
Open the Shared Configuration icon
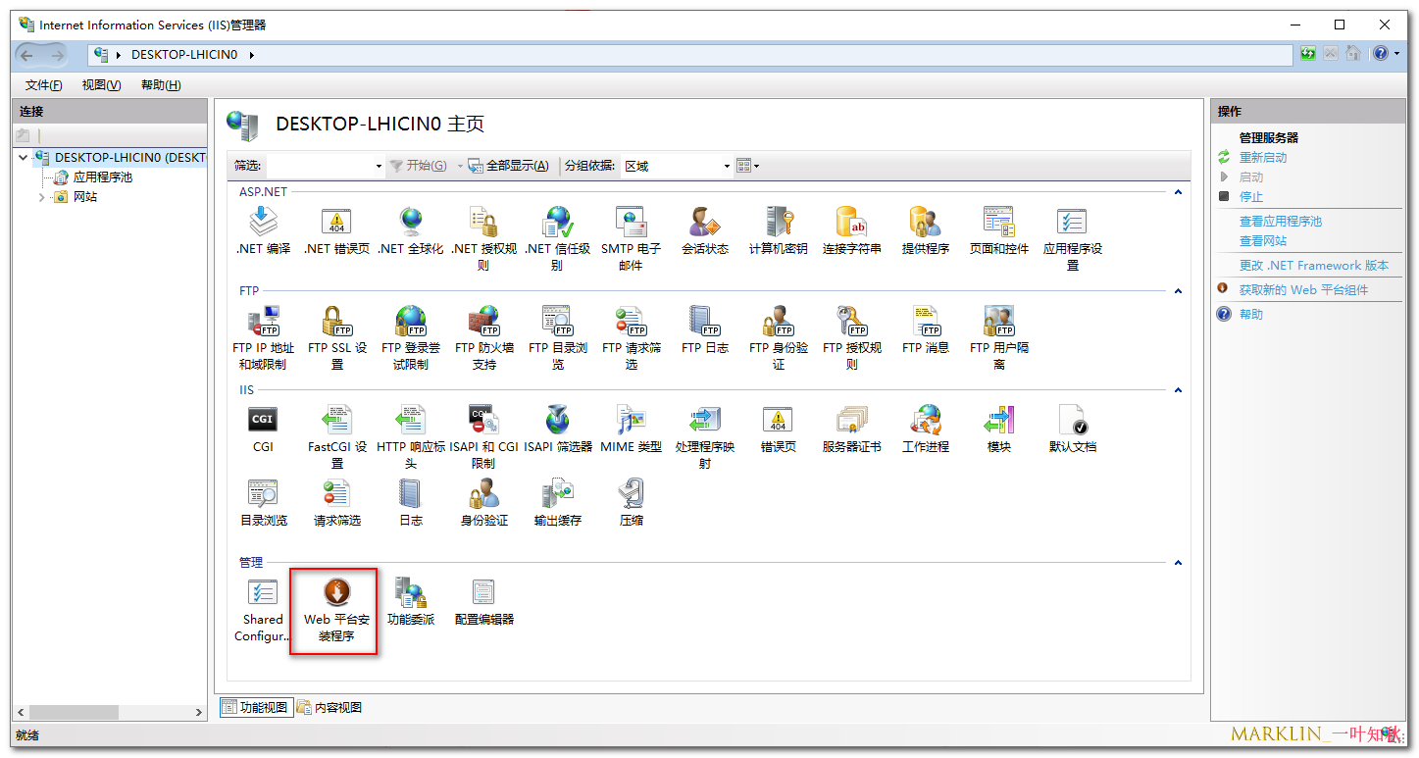click(263, 592)
